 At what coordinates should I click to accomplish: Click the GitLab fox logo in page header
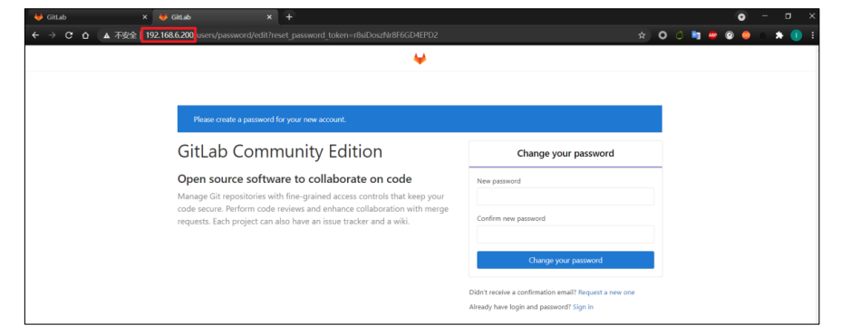[x=420, y=59]
